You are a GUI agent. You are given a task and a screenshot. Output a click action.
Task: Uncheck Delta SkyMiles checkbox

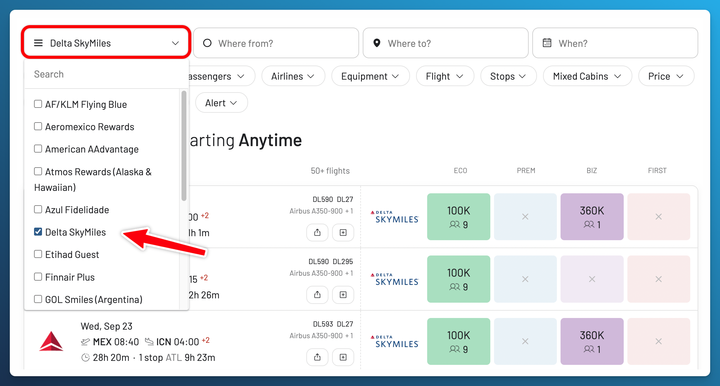tap(38, 232)
